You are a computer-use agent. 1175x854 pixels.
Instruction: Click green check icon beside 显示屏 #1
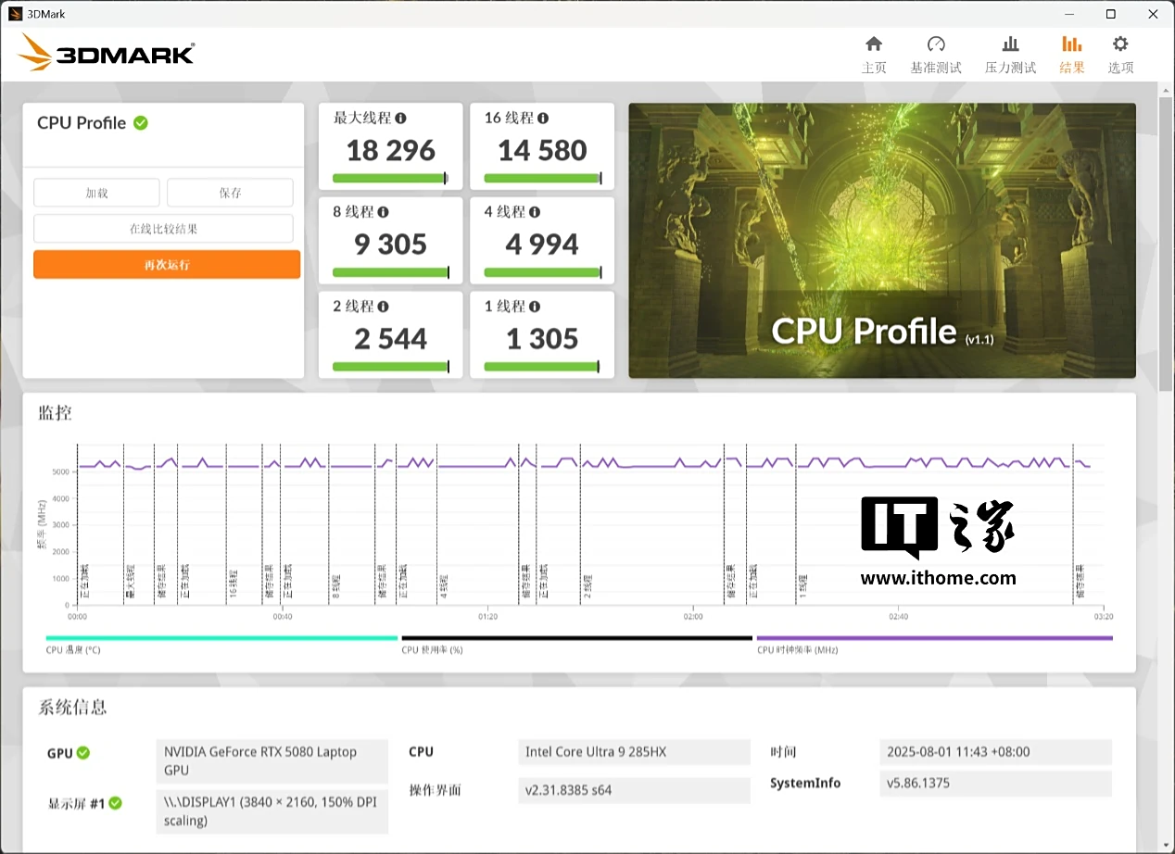pyautogui.click(x=116, y=803)
